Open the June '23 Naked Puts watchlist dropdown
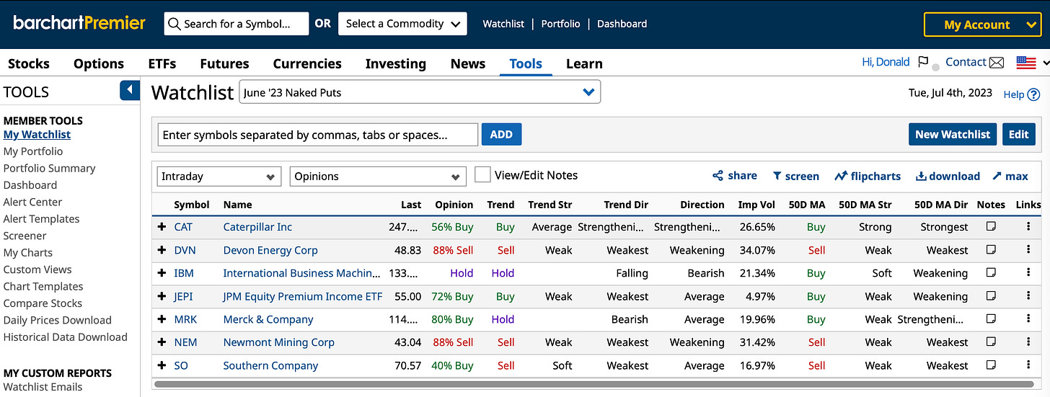The height and width of the screenshot is (397, 1050). [x=419, y=92]
